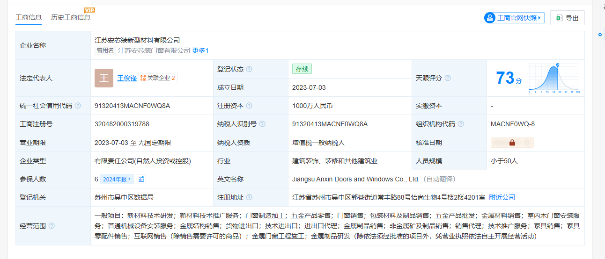Click the 关联企业 2 badge
Image resolution: width=605 pixels, height=259 pixels.
point(158,78)
